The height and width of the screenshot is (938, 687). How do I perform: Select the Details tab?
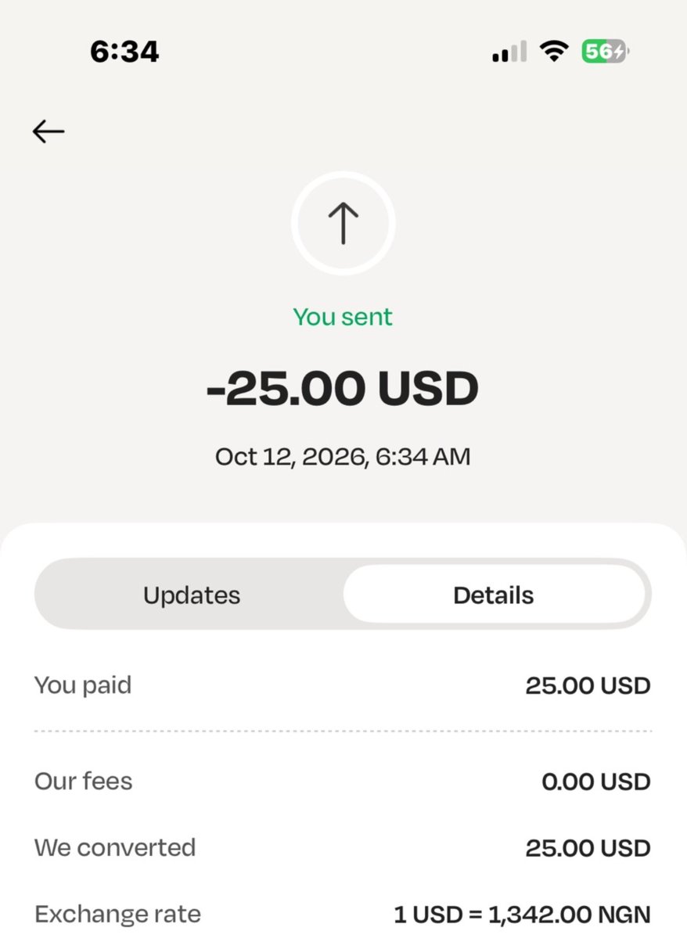pos(494,595)
